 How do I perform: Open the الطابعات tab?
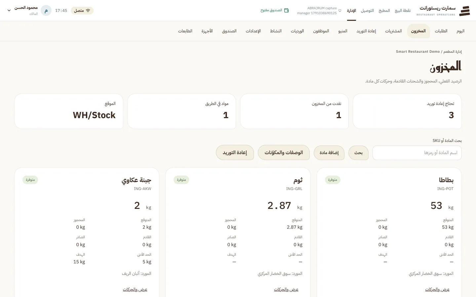tap(185, 31)
